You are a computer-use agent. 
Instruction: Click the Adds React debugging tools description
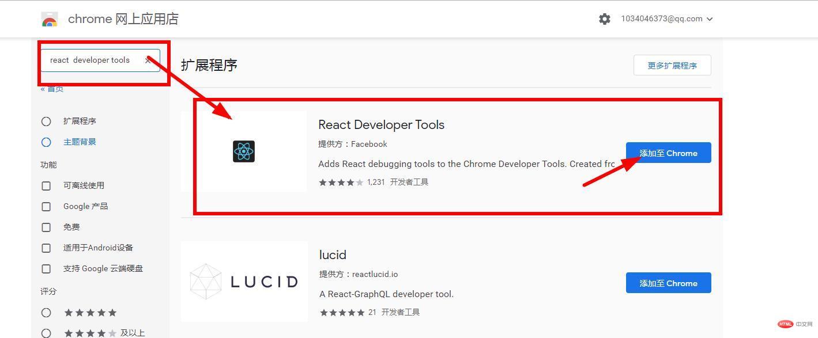(466, 164)
